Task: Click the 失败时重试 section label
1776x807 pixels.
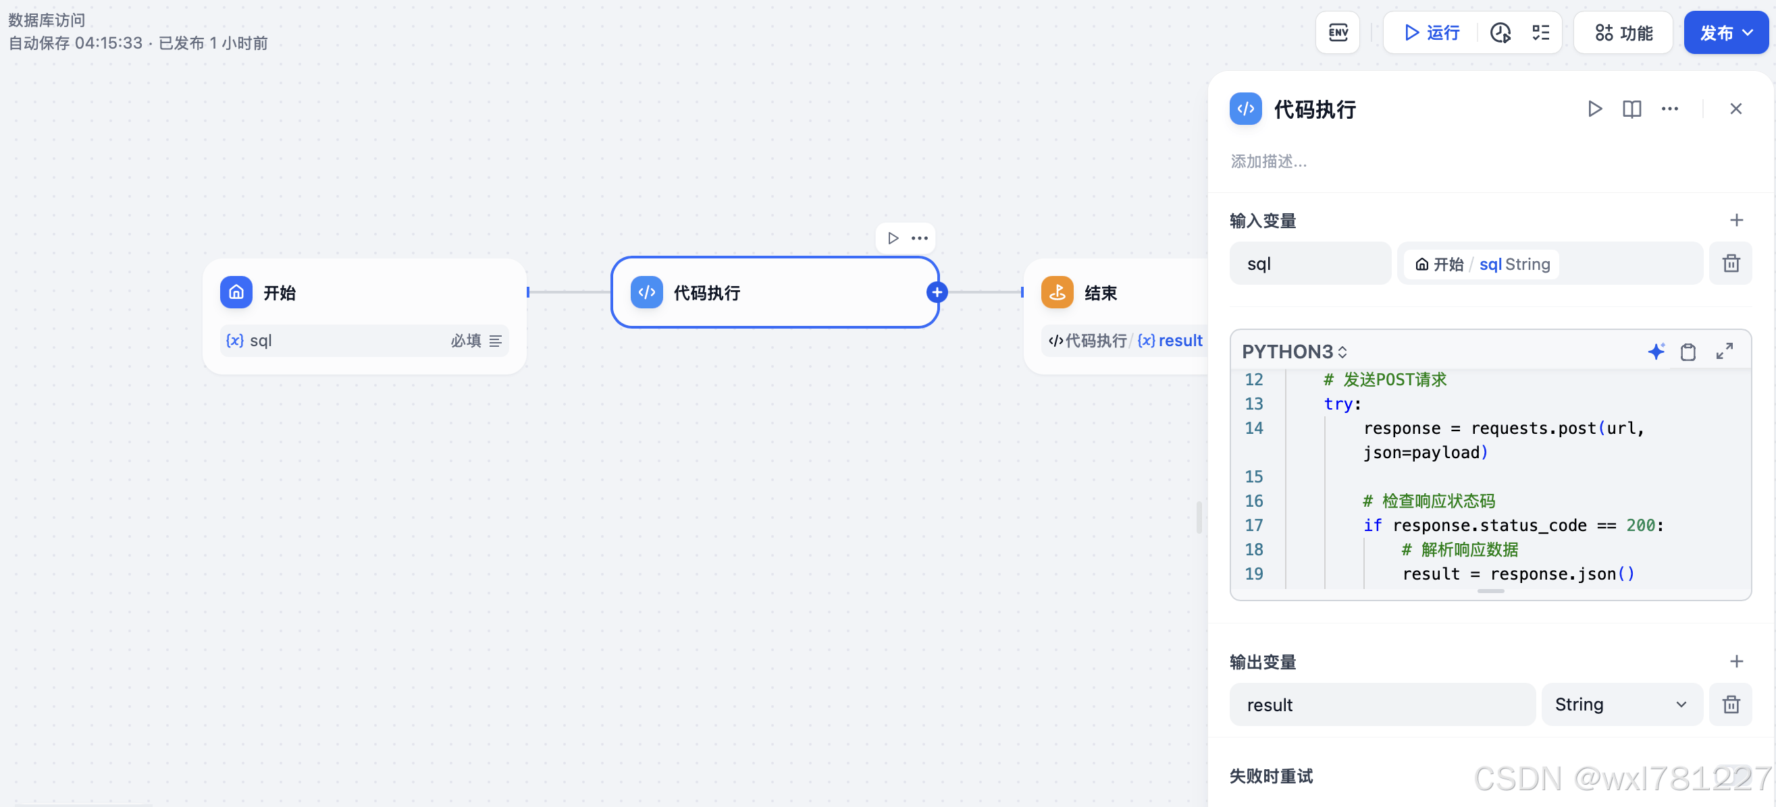Action: [x=1272, y=777]
